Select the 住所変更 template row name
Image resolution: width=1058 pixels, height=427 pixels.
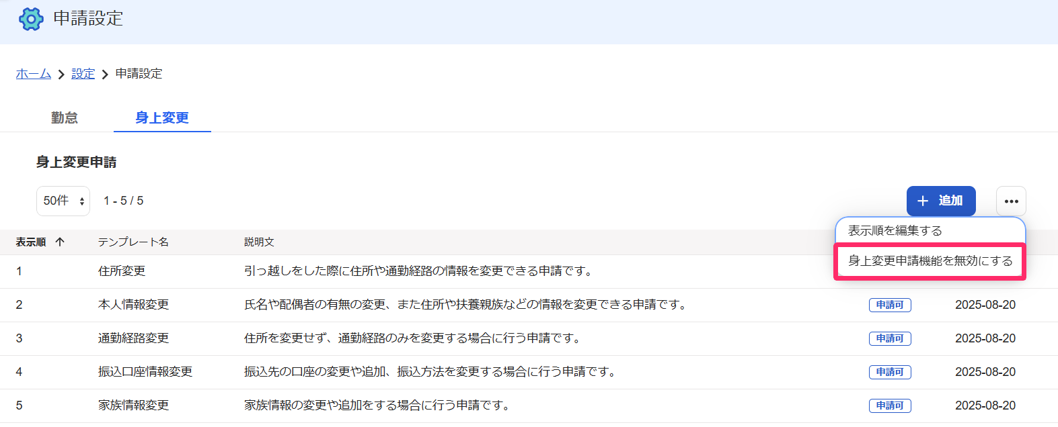click(x=122, y=271)
